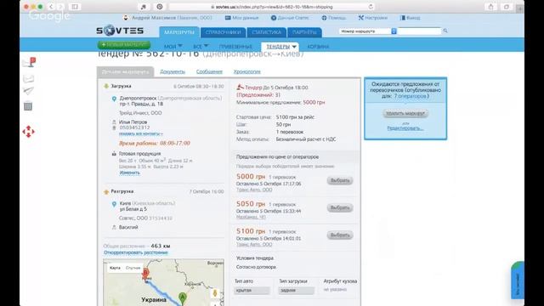Click the Тип загрузки value field

click(296, 291)
